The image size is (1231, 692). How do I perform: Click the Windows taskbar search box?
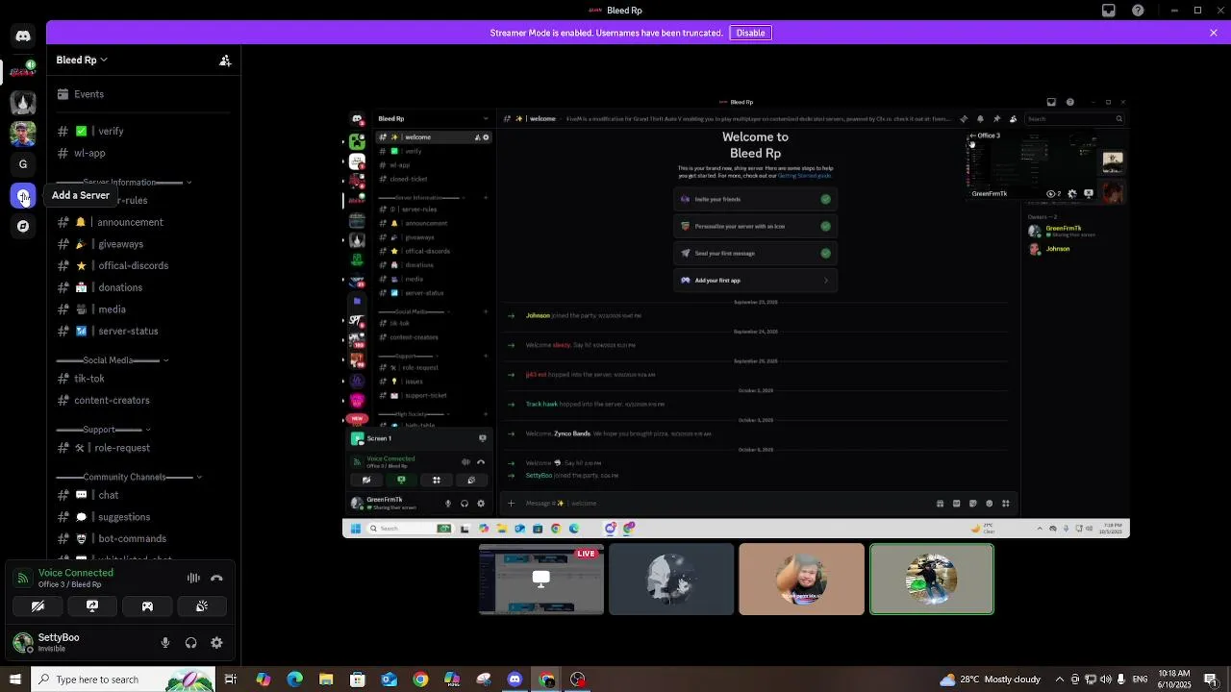pos(124,680)
